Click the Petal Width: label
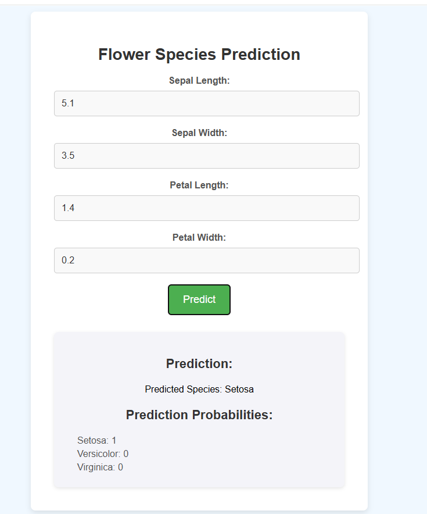Image resolution: width=427 pixels, height=514 pixels. click(x=199, y=237)
